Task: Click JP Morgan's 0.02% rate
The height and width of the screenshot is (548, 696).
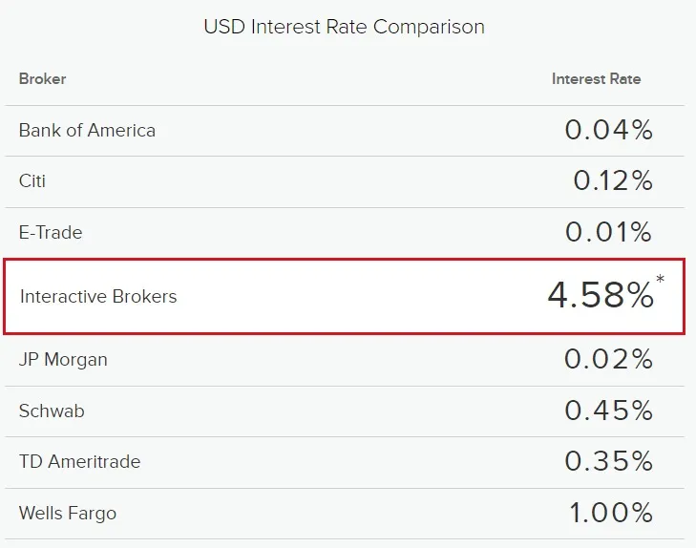Action: click(x=608, y=360)
